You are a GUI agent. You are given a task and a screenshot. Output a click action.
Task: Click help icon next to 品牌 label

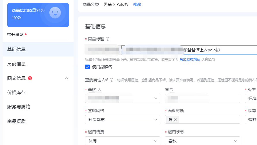click(100, 89)
